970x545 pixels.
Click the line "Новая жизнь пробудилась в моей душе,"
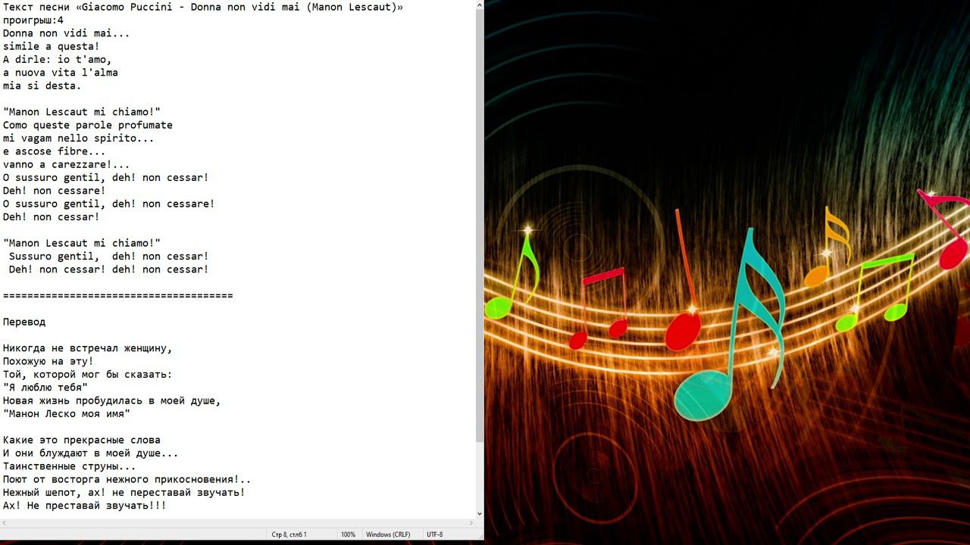112,400
